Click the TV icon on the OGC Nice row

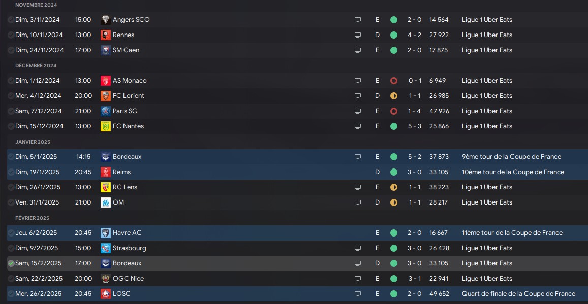tap(357, 279)
